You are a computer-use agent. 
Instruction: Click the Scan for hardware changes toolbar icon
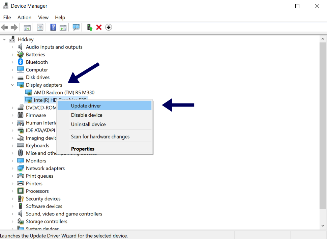click(76, 27)
